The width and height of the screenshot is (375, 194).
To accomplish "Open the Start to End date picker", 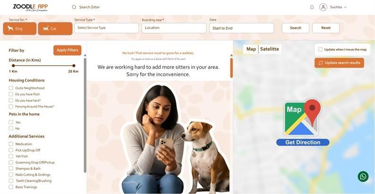I will pos(241,28).
